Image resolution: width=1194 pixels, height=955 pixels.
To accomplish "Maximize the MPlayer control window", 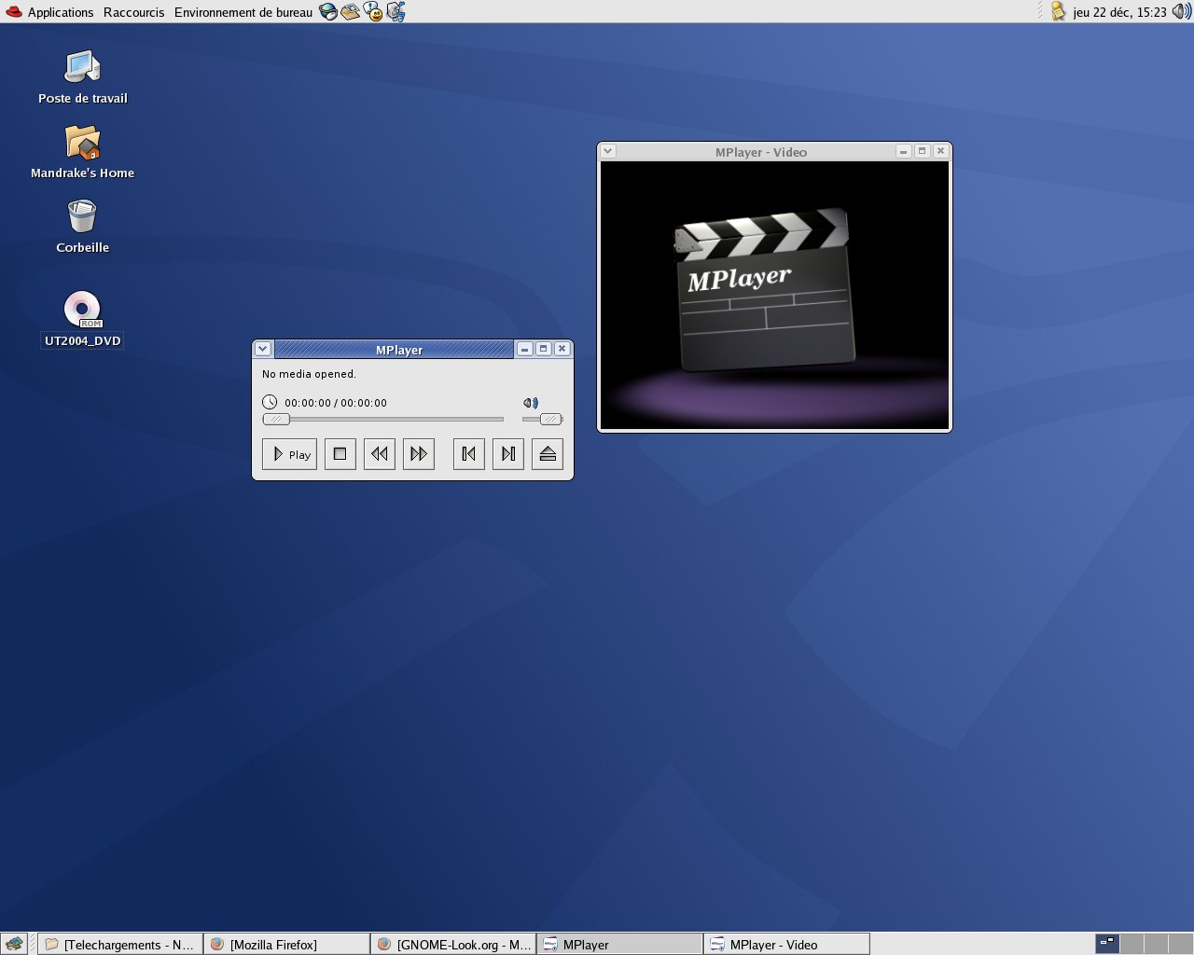I will (x=544, y=349).
